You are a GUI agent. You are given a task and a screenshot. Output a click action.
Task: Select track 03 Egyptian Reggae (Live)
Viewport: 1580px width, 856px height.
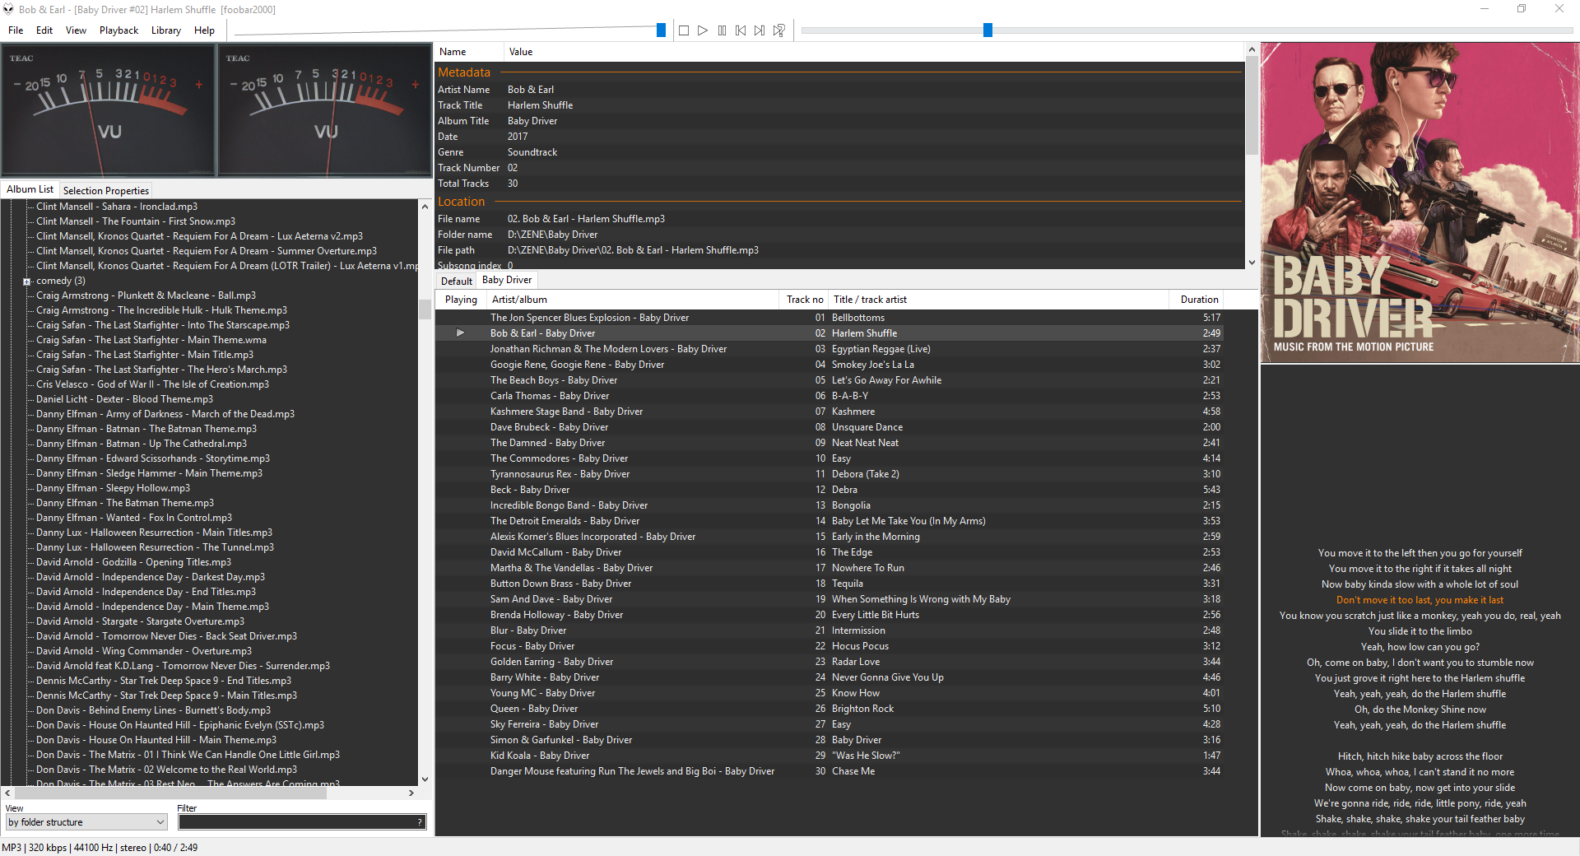point(829,349)
